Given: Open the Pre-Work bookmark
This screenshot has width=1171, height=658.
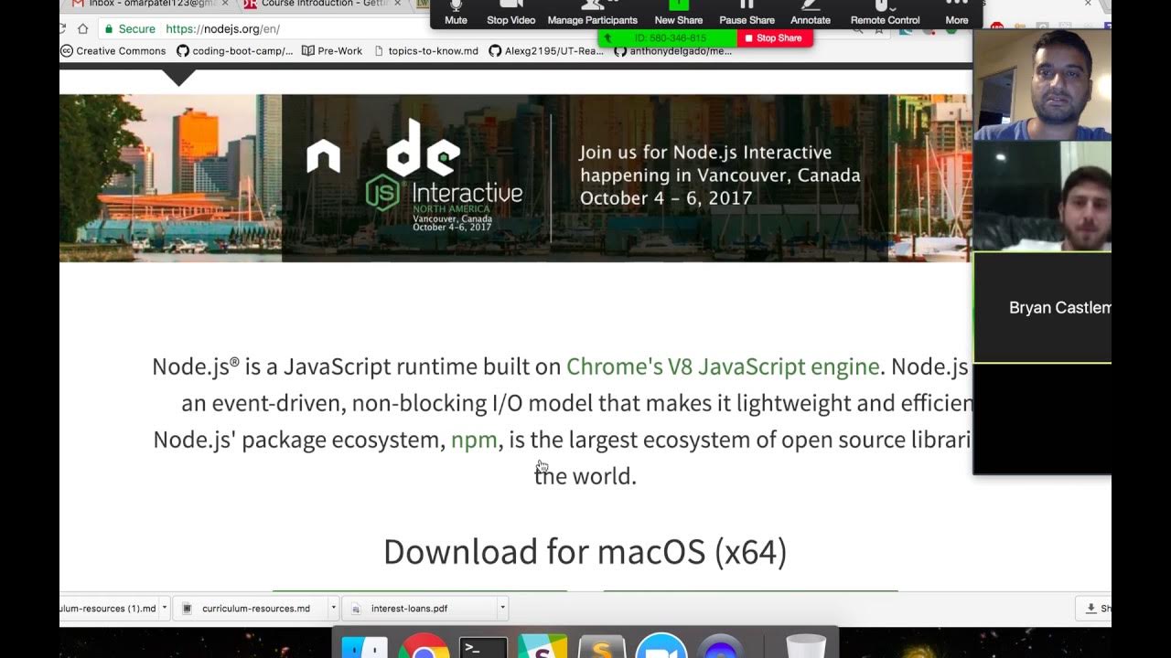Looking at the screenshot, I should (332, 51).
